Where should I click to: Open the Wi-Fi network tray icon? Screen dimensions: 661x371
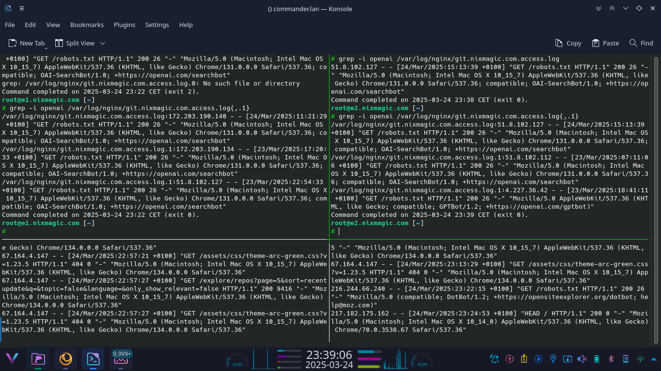pos(640,359)
